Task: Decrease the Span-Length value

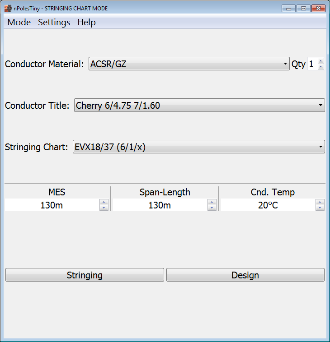Action: 212,208
